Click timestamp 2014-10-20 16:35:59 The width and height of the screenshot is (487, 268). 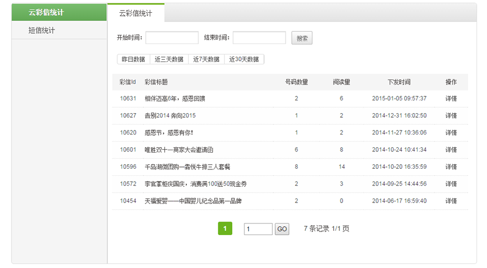pyautogui.click(x=399, y=166)
